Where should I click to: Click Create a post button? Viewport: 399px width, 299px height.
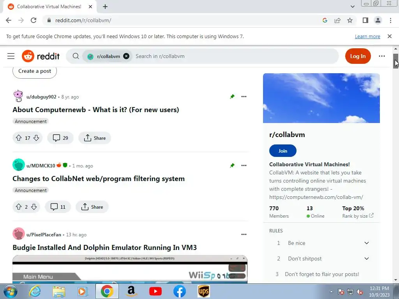click(35, 71)
